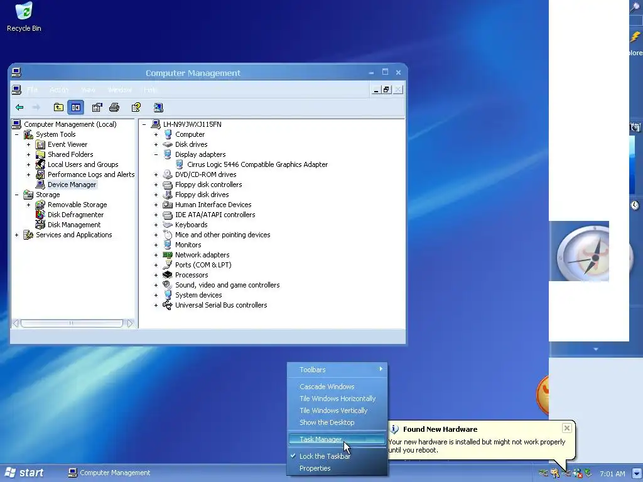Click the Start button
The image size is (643, 482).
point(24,473)
